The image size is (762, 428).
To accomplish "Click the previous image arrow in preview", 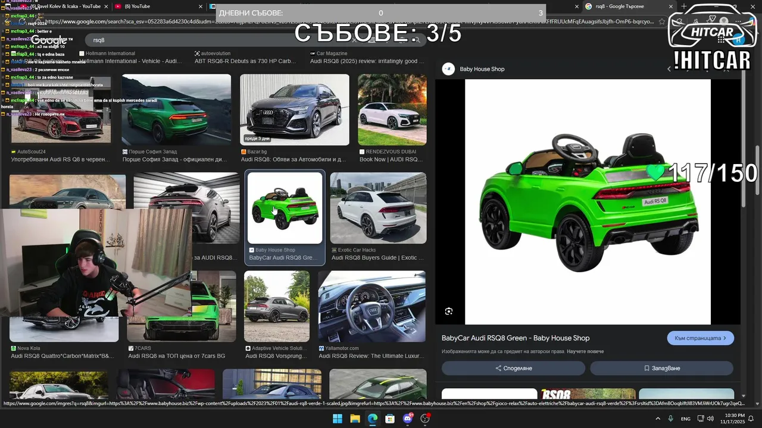I will (669, 69).
